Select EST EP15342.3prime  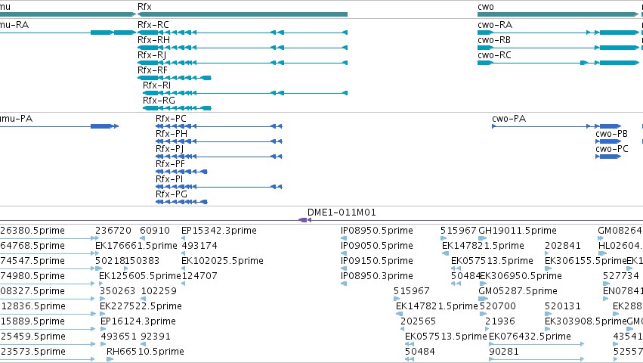[x=219, y=231]
